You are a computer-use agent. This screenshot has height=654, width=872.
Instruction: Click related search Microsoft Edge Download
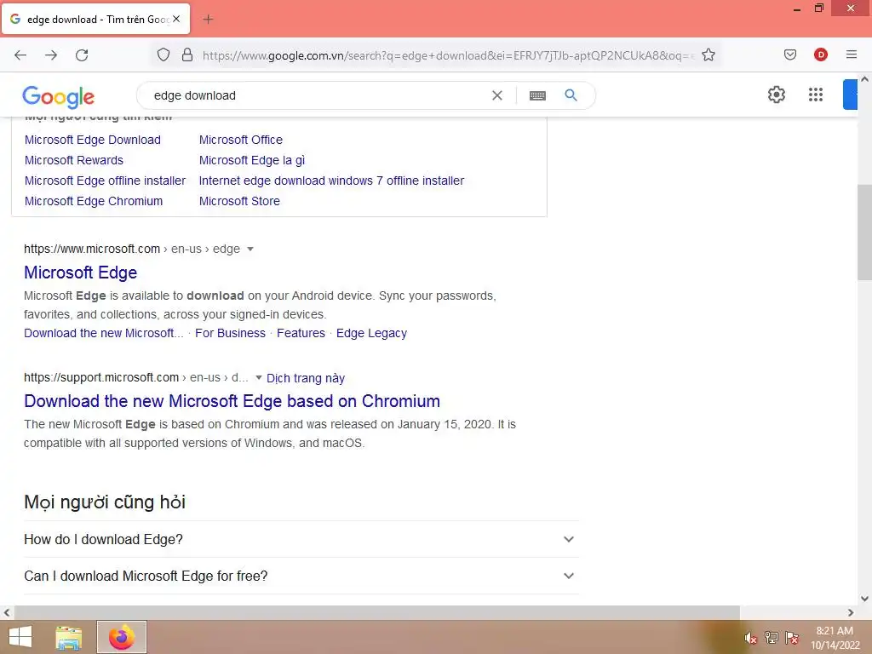pos(92,140)
